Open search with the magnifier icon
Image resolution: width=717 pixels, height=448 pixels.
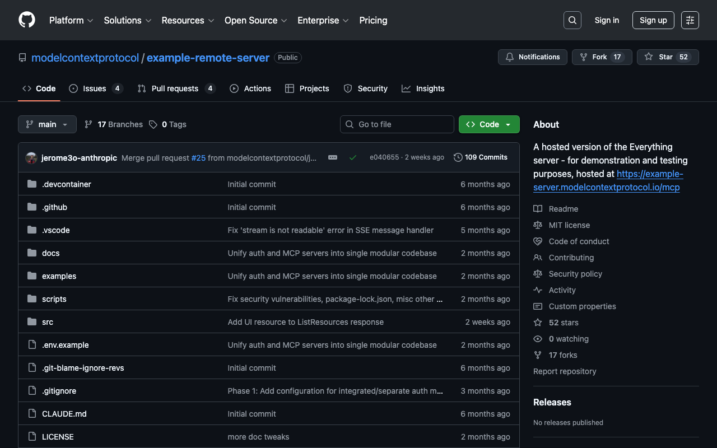[572, 20]
